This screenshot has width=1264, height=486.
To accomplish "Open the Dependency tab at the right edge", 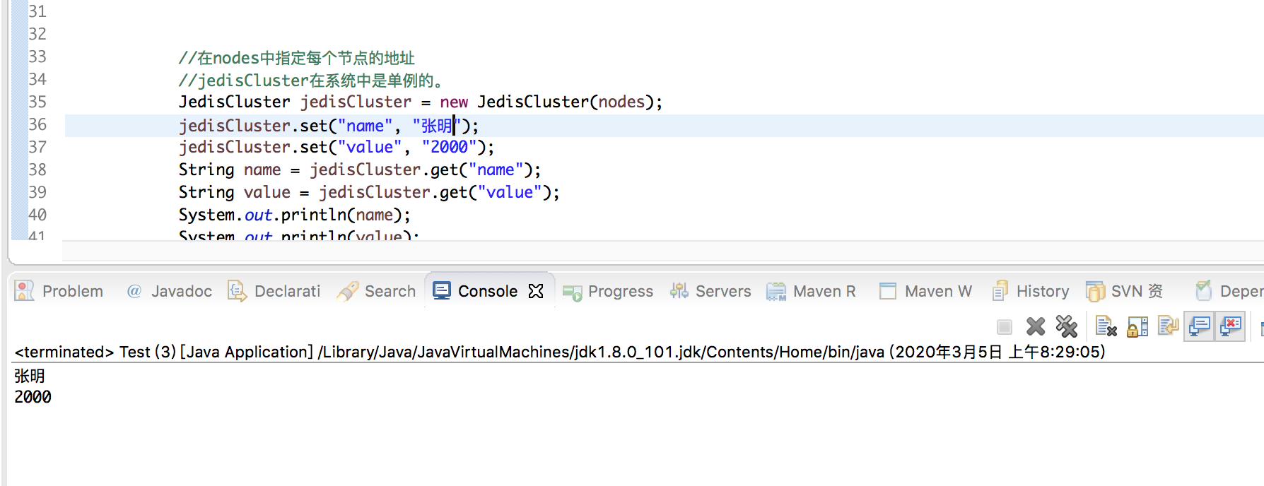I will point(1229,291).
